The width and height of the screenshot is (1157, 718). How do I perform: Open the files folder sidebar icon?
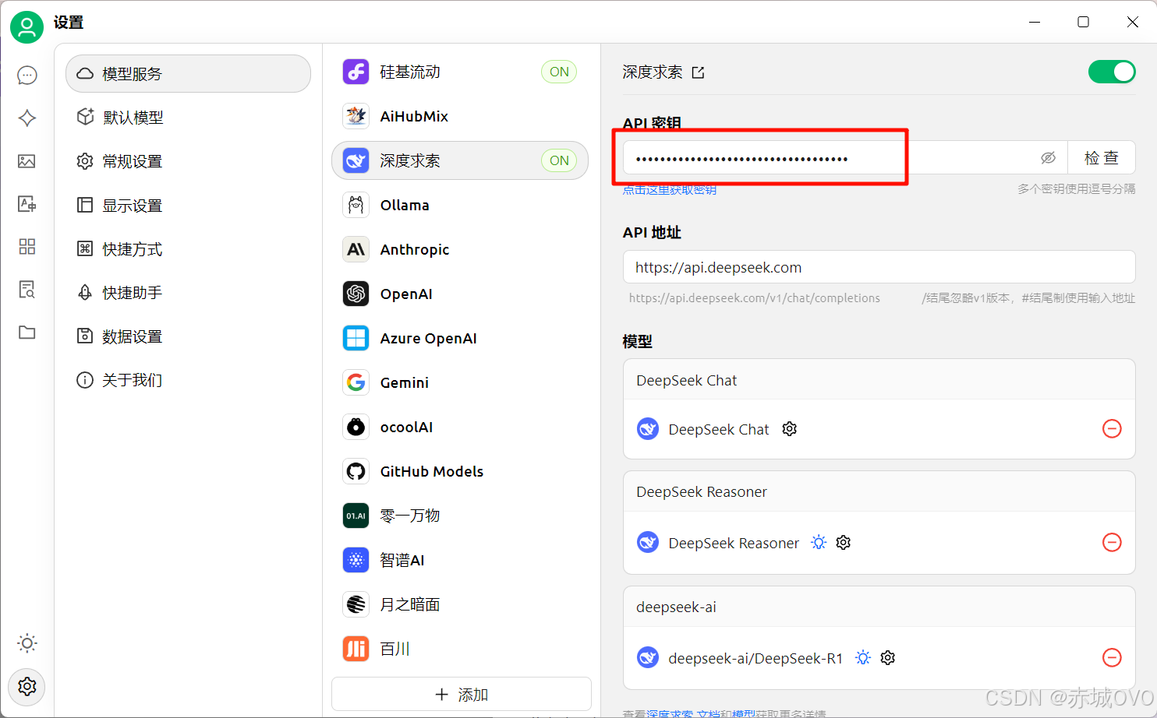pyautogui.click(x=27, y=333)
